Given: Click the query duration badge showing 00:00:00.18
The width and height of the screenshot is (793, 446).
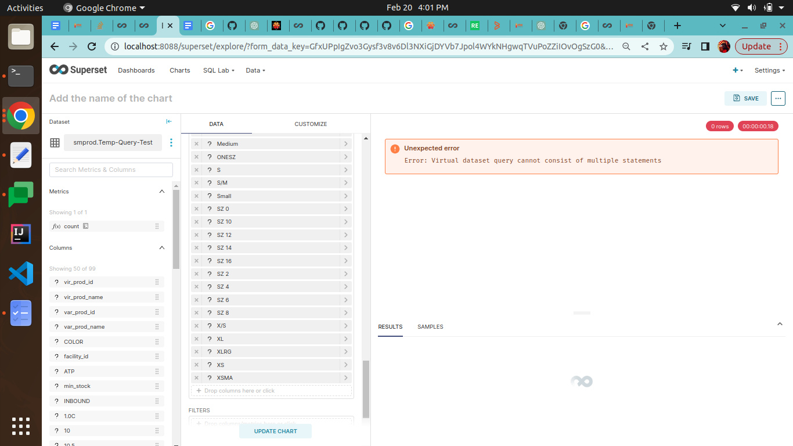Looking at the screenshot, I should coord(758,126).
